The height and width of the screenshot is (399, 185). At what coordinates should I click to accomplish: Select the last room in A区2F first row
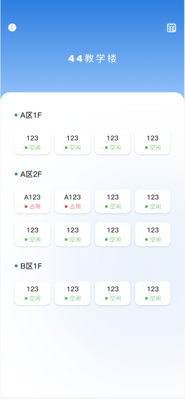pos(153,201)
